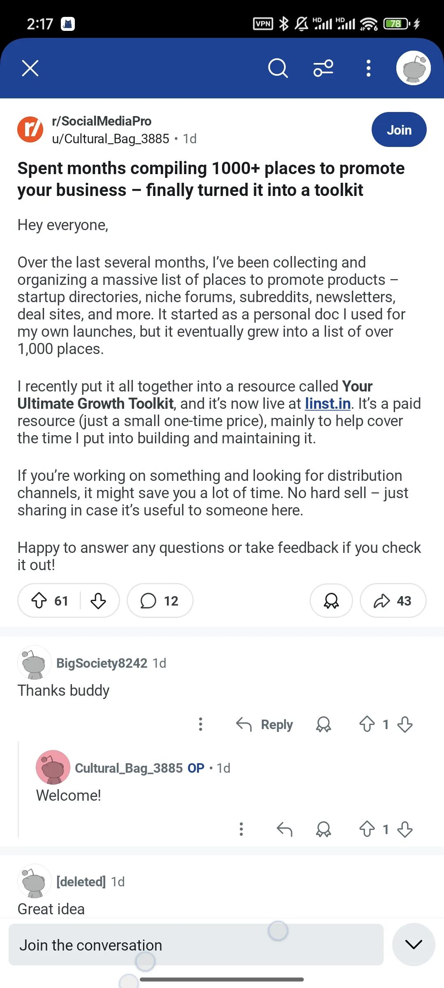The width and height of the screenshot is (444, 988).
Task: Open the 12 comments button
Action: 160,601
